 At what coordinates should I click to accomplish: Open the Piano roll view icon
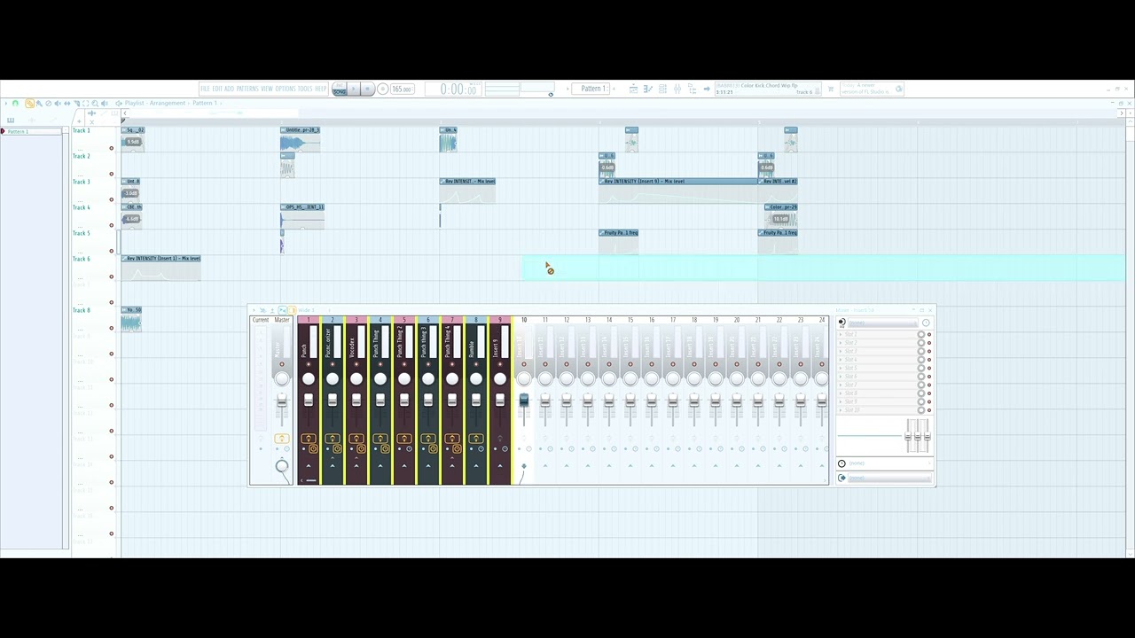648,89
